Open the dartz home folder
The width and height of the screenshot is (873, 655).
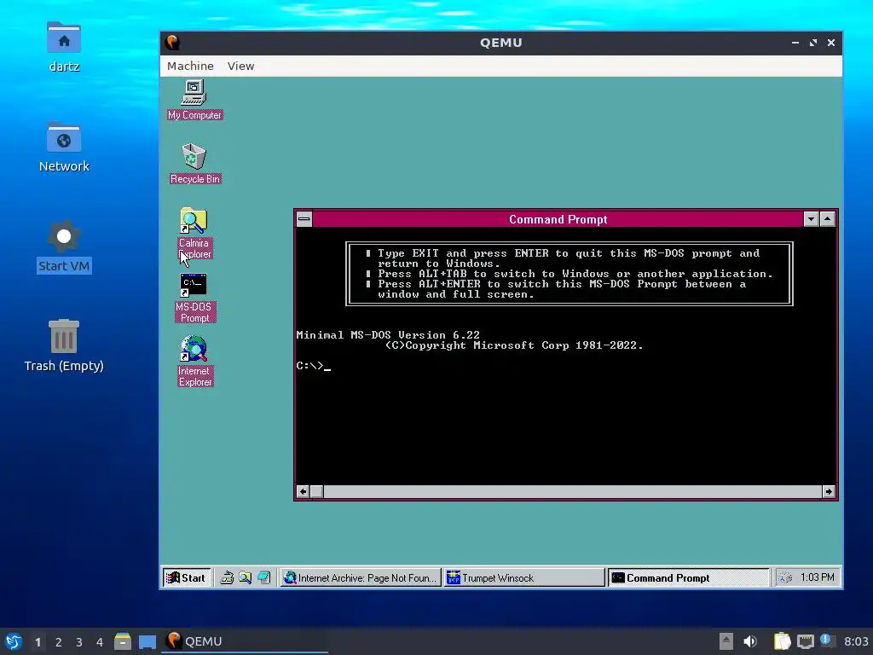[x=64, y=48]
